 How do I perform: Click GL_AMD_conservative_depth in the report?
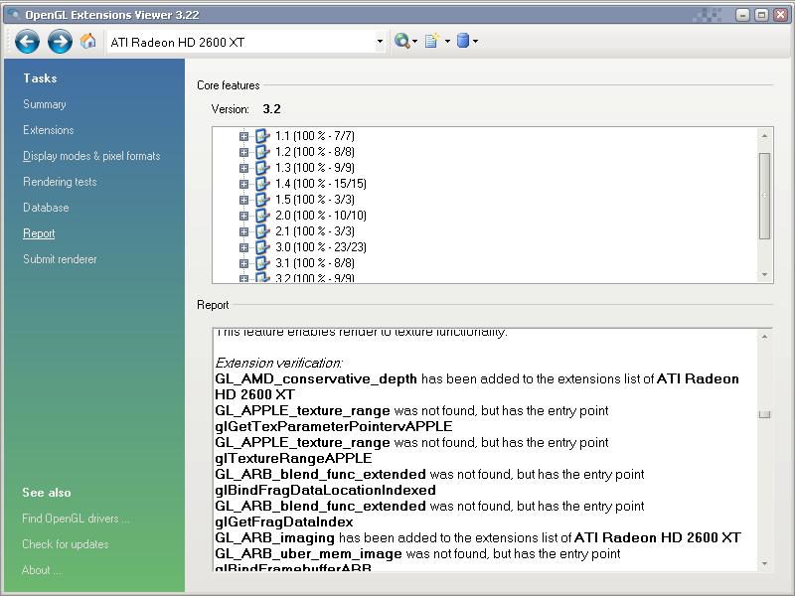click(316, 379)
